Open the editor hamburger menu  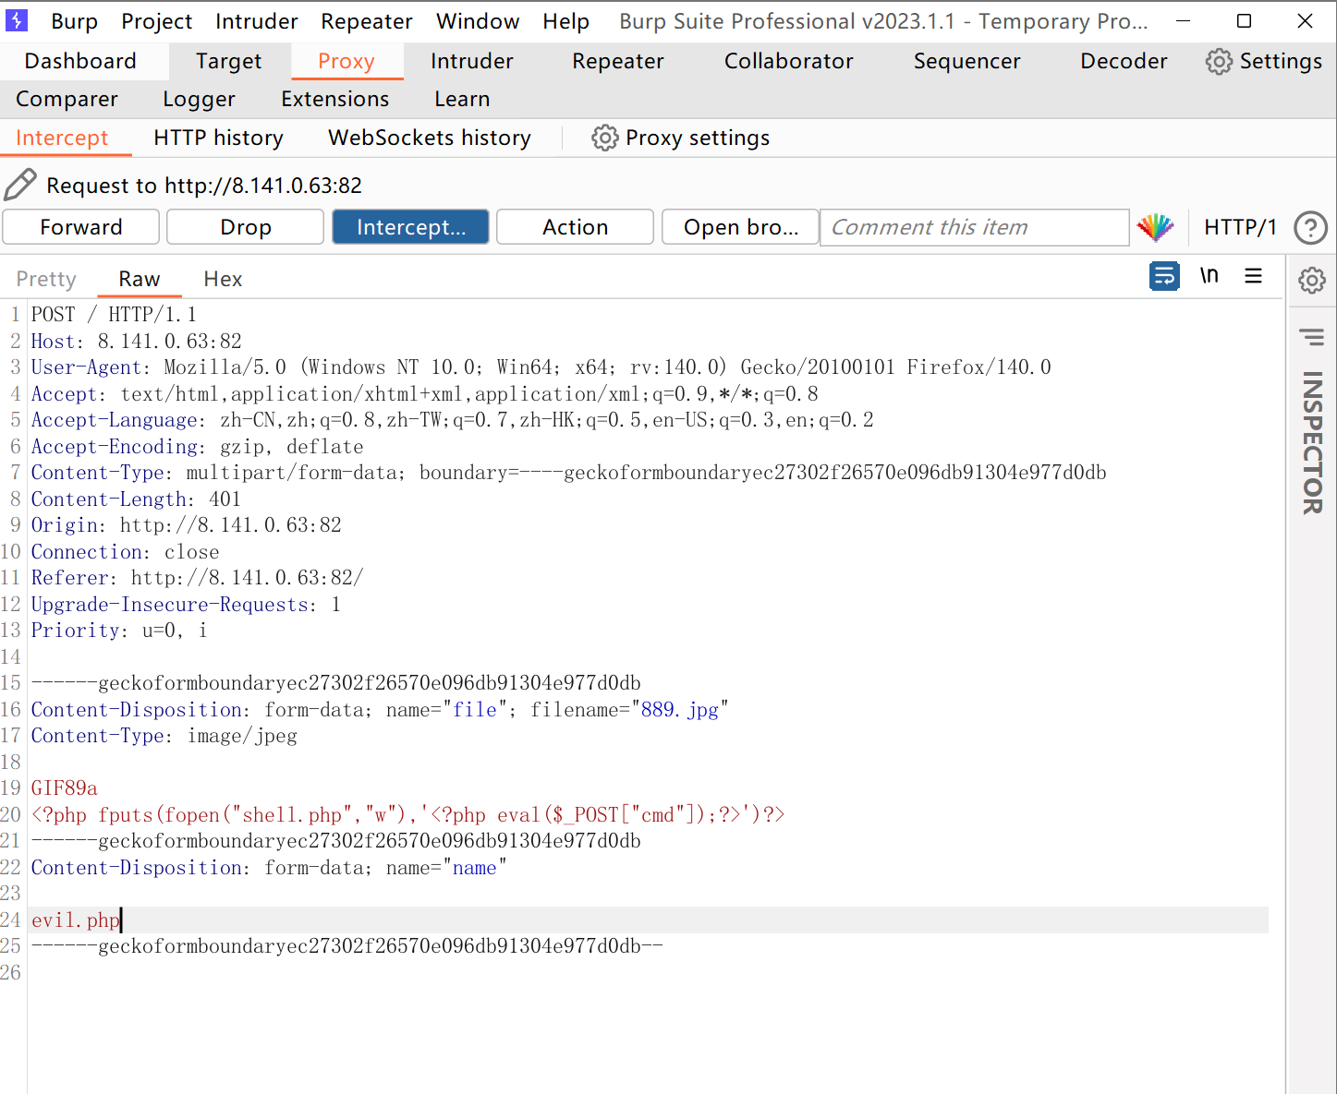(x=1253, y=276)
